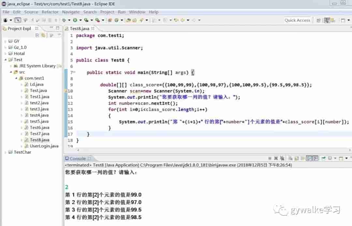Expand the Gz_1.0 project node

pos(6,47)
